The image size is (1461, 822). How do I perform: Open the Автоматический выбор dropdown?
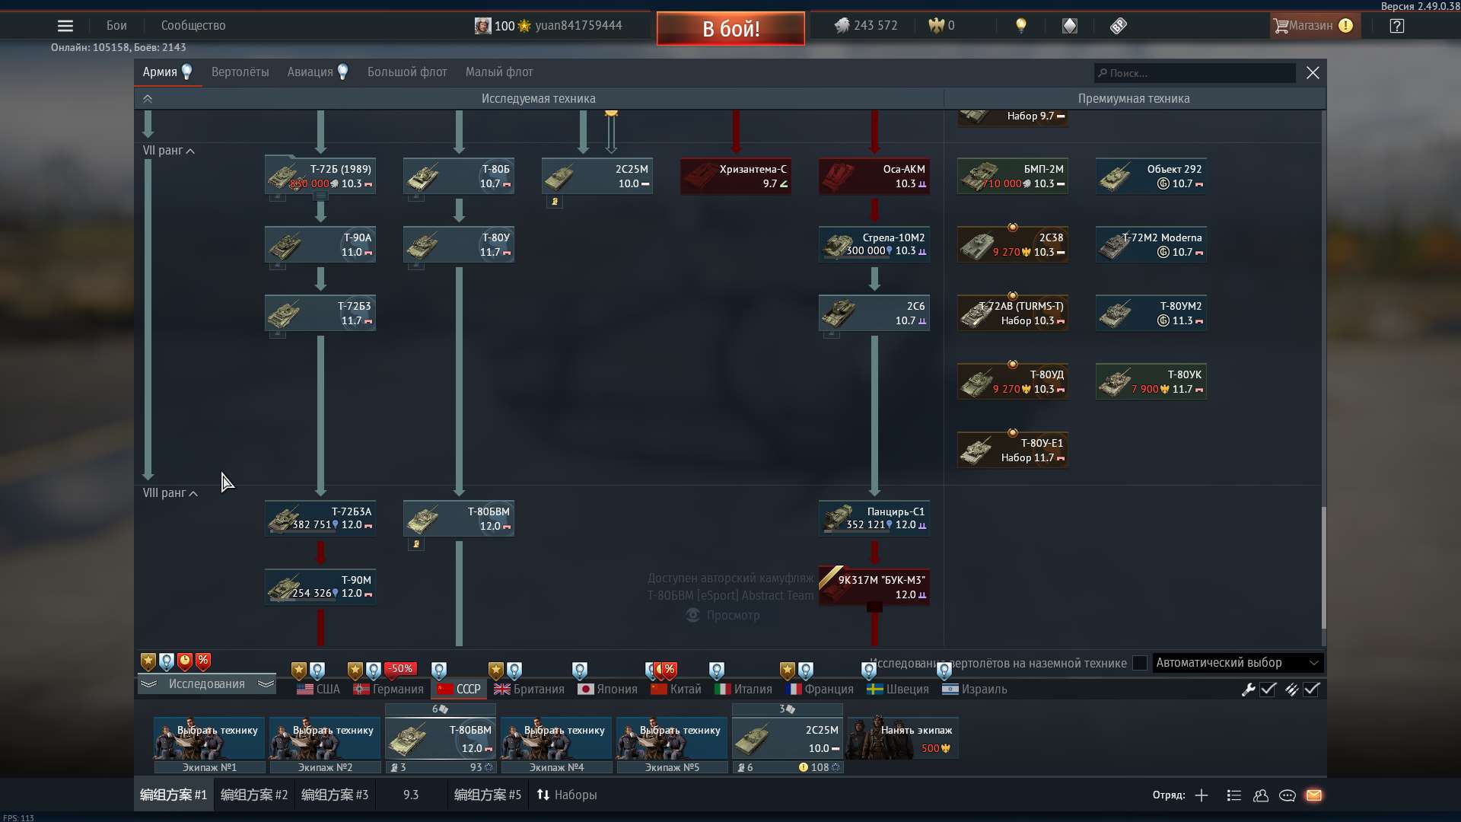click(x=1237, y=663)
